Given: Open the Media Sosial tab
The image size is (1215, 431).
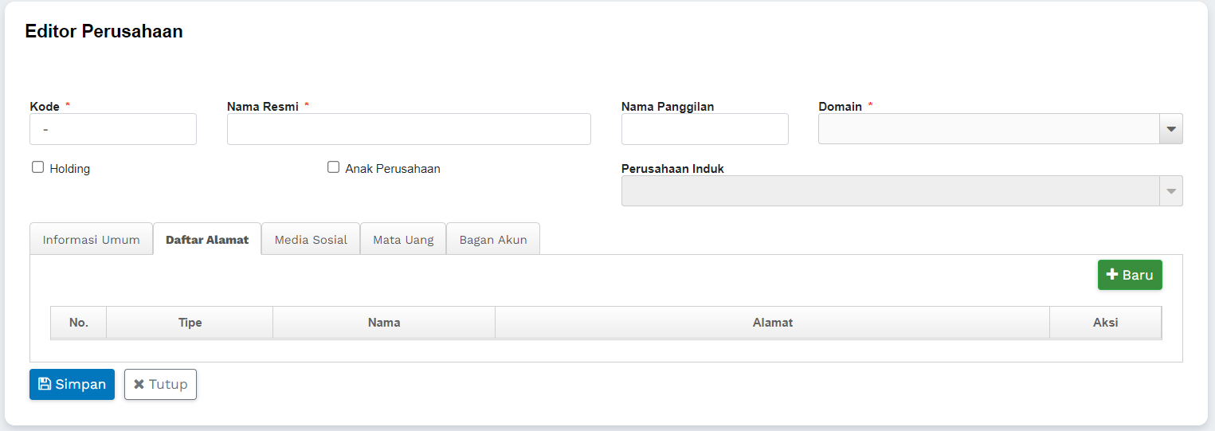Looking at the screenshot, I should pyautogui.click(x=311, y=240).
